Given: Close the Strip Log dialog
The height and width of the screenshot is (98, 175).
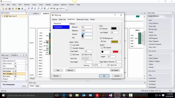Looking at the screenshot, I should point(121,15).
